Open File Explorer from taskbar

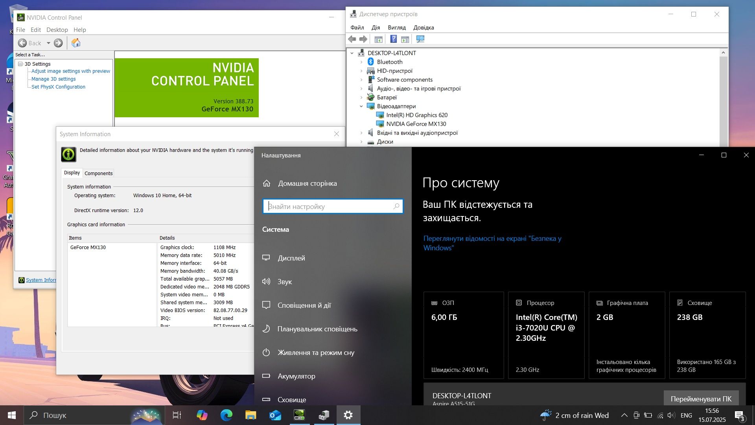point(250,415)
